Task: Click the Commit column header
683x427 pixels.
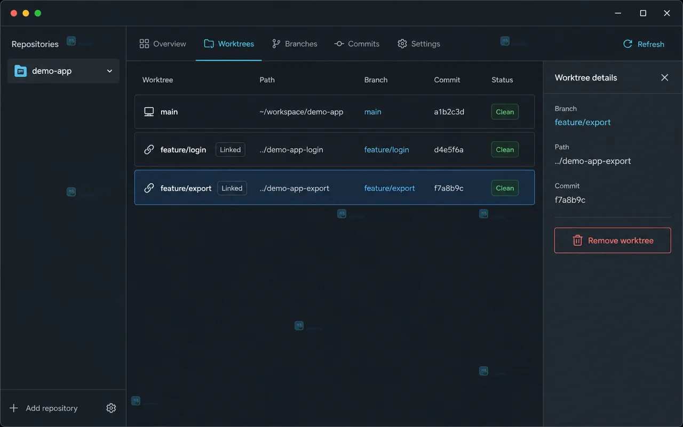Action: point(447,80)
